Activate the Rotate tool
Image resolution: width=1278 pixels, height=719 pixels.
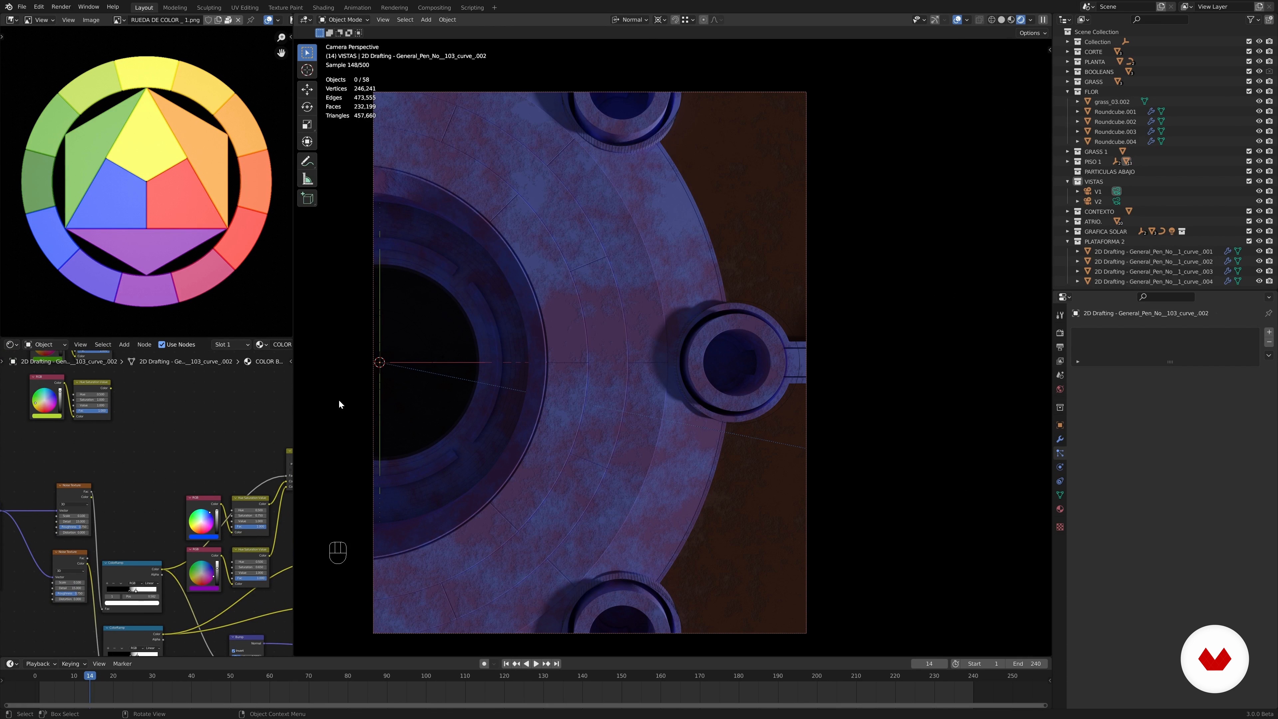[x=307, y=107]
